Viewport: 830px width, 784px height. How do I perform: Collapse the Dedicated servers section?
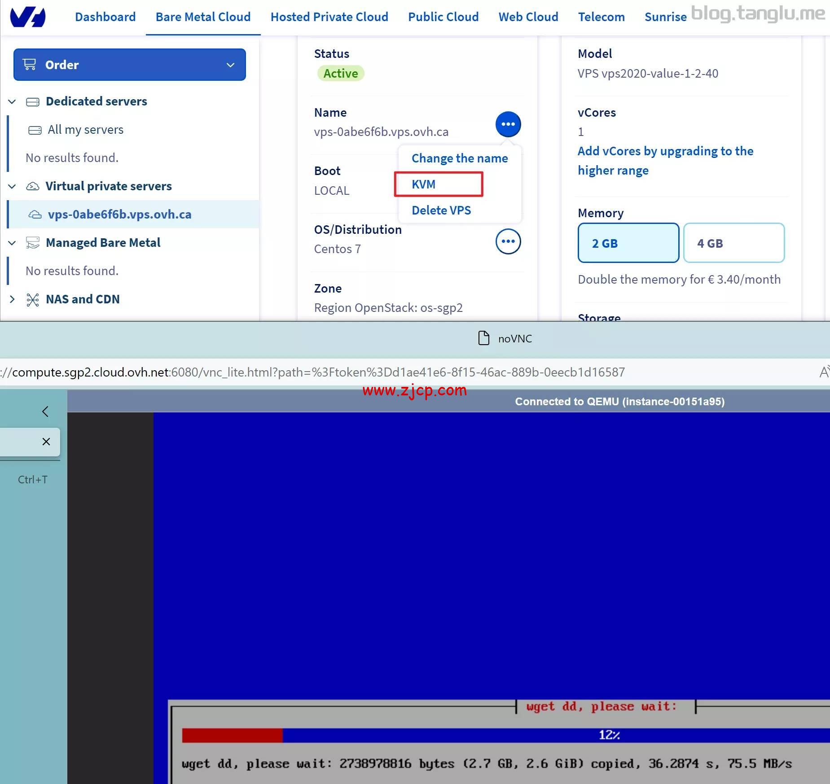click(x=12, y=102)
